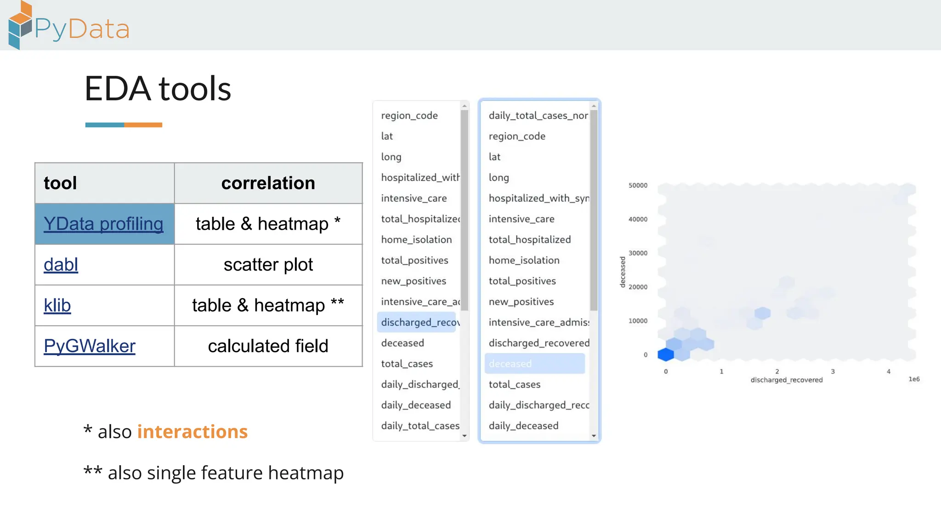Screen dimensions: 941x529
Task: Click the 'scatter plot' table cell
Action: (x=268, y=264)
